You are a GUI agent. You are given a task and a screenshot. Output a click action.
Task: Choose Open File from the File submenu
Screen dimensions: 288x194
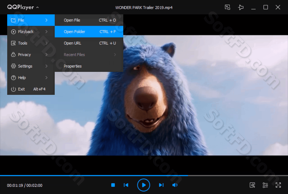(89, 20)
